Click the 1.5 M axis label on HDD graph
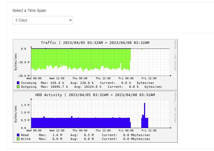The width and height of the screenshot is (214, 151). 25,105
